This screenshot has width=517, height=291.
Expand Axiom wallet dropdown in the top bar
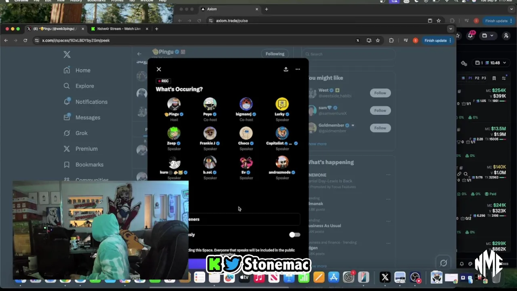tap(488, 36)
